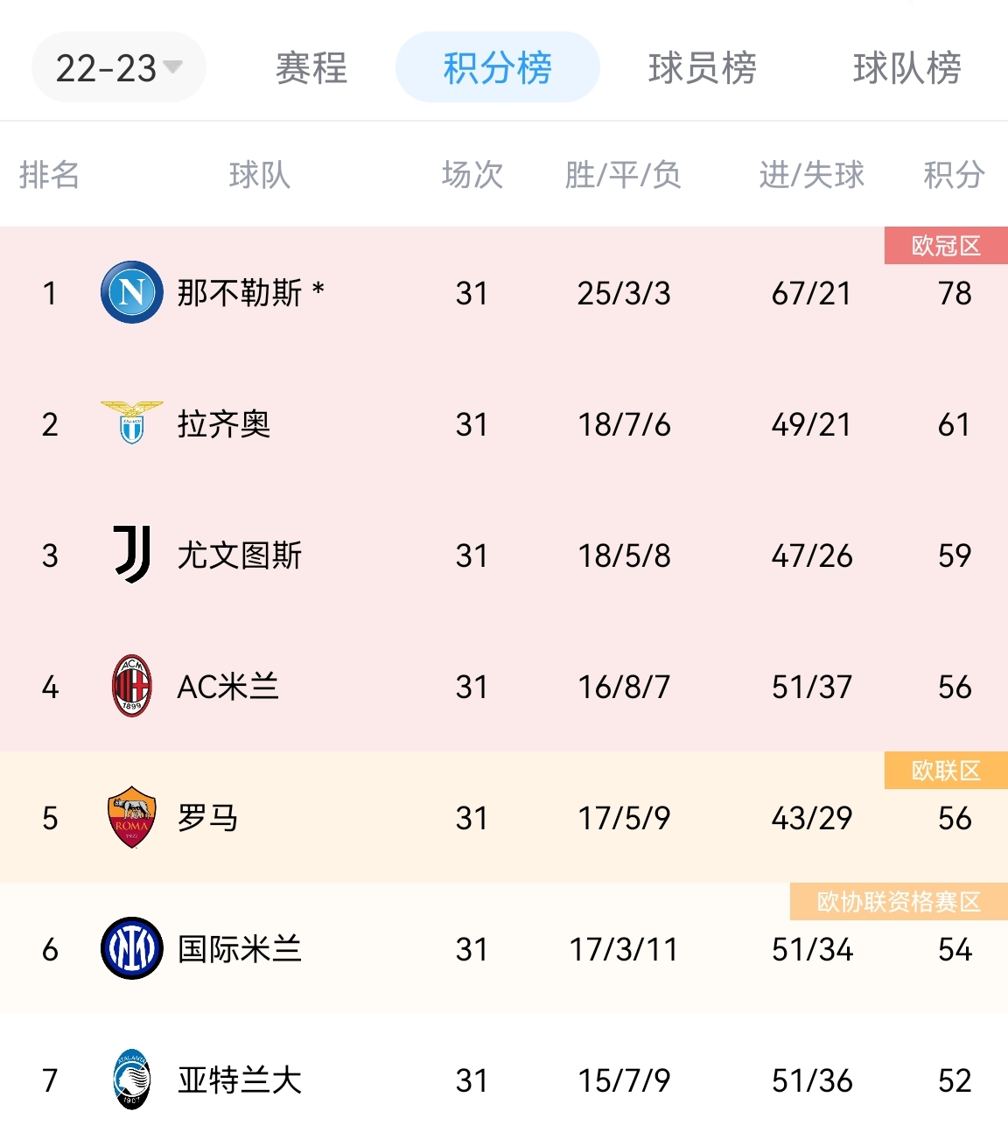Click the 欧冠区 zone label
Screen dimensions: 1008x1132
tap(946, 246)
